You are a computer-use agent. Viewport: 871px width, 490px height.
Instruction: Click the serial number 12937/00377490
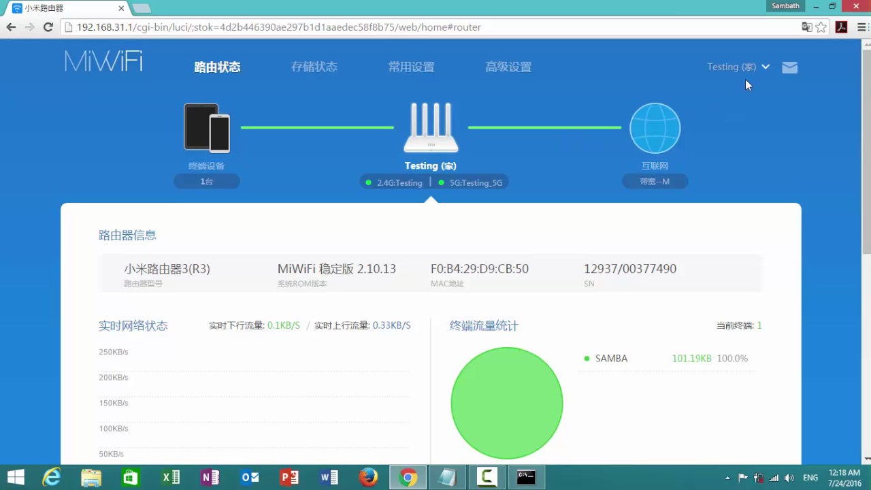point(630,269)
